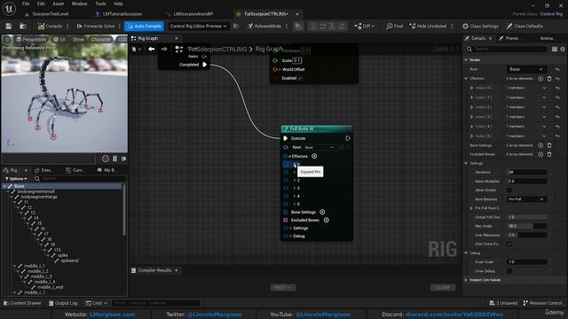Toggle Draw Debug checkbox
Viewport: 568px width, 319px height.
coord(509,270)
